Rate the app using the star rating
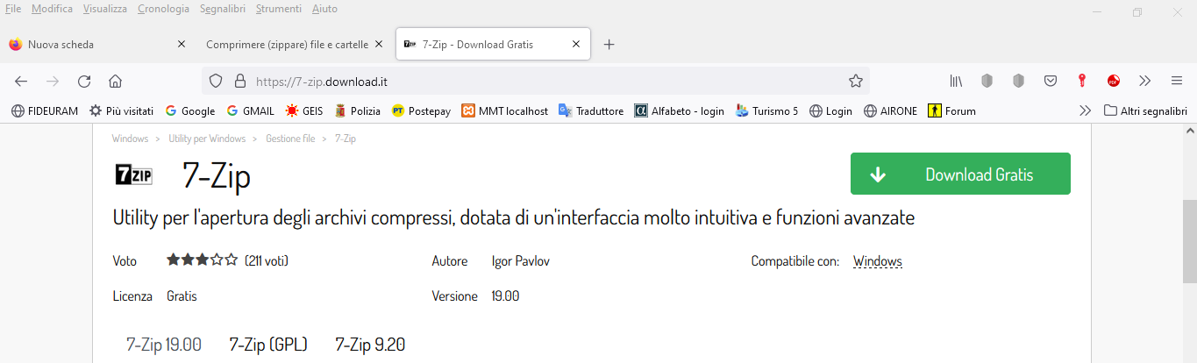 [202, 260]
